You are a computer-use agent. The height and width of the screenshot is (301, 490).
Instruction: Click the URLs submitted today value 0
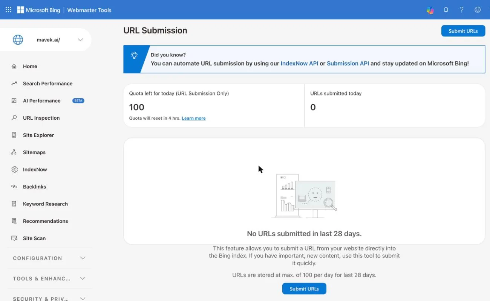point(313,107)
